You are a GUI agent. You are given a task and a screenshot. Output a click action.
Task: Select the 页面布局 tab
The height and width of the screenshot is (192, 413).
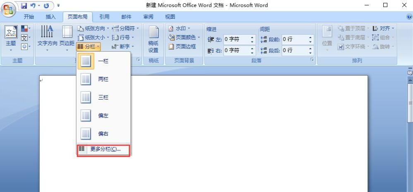click(78, 17)
